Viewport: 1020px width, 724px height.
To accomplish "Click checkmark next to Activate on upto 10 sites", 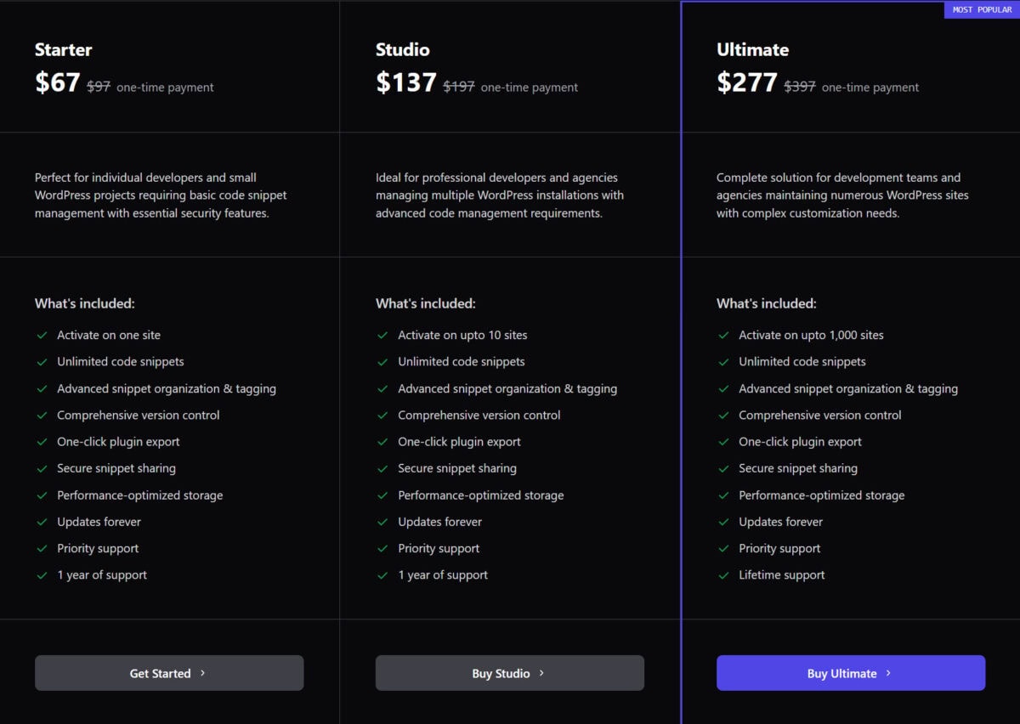I will click(x=382, y=336).
